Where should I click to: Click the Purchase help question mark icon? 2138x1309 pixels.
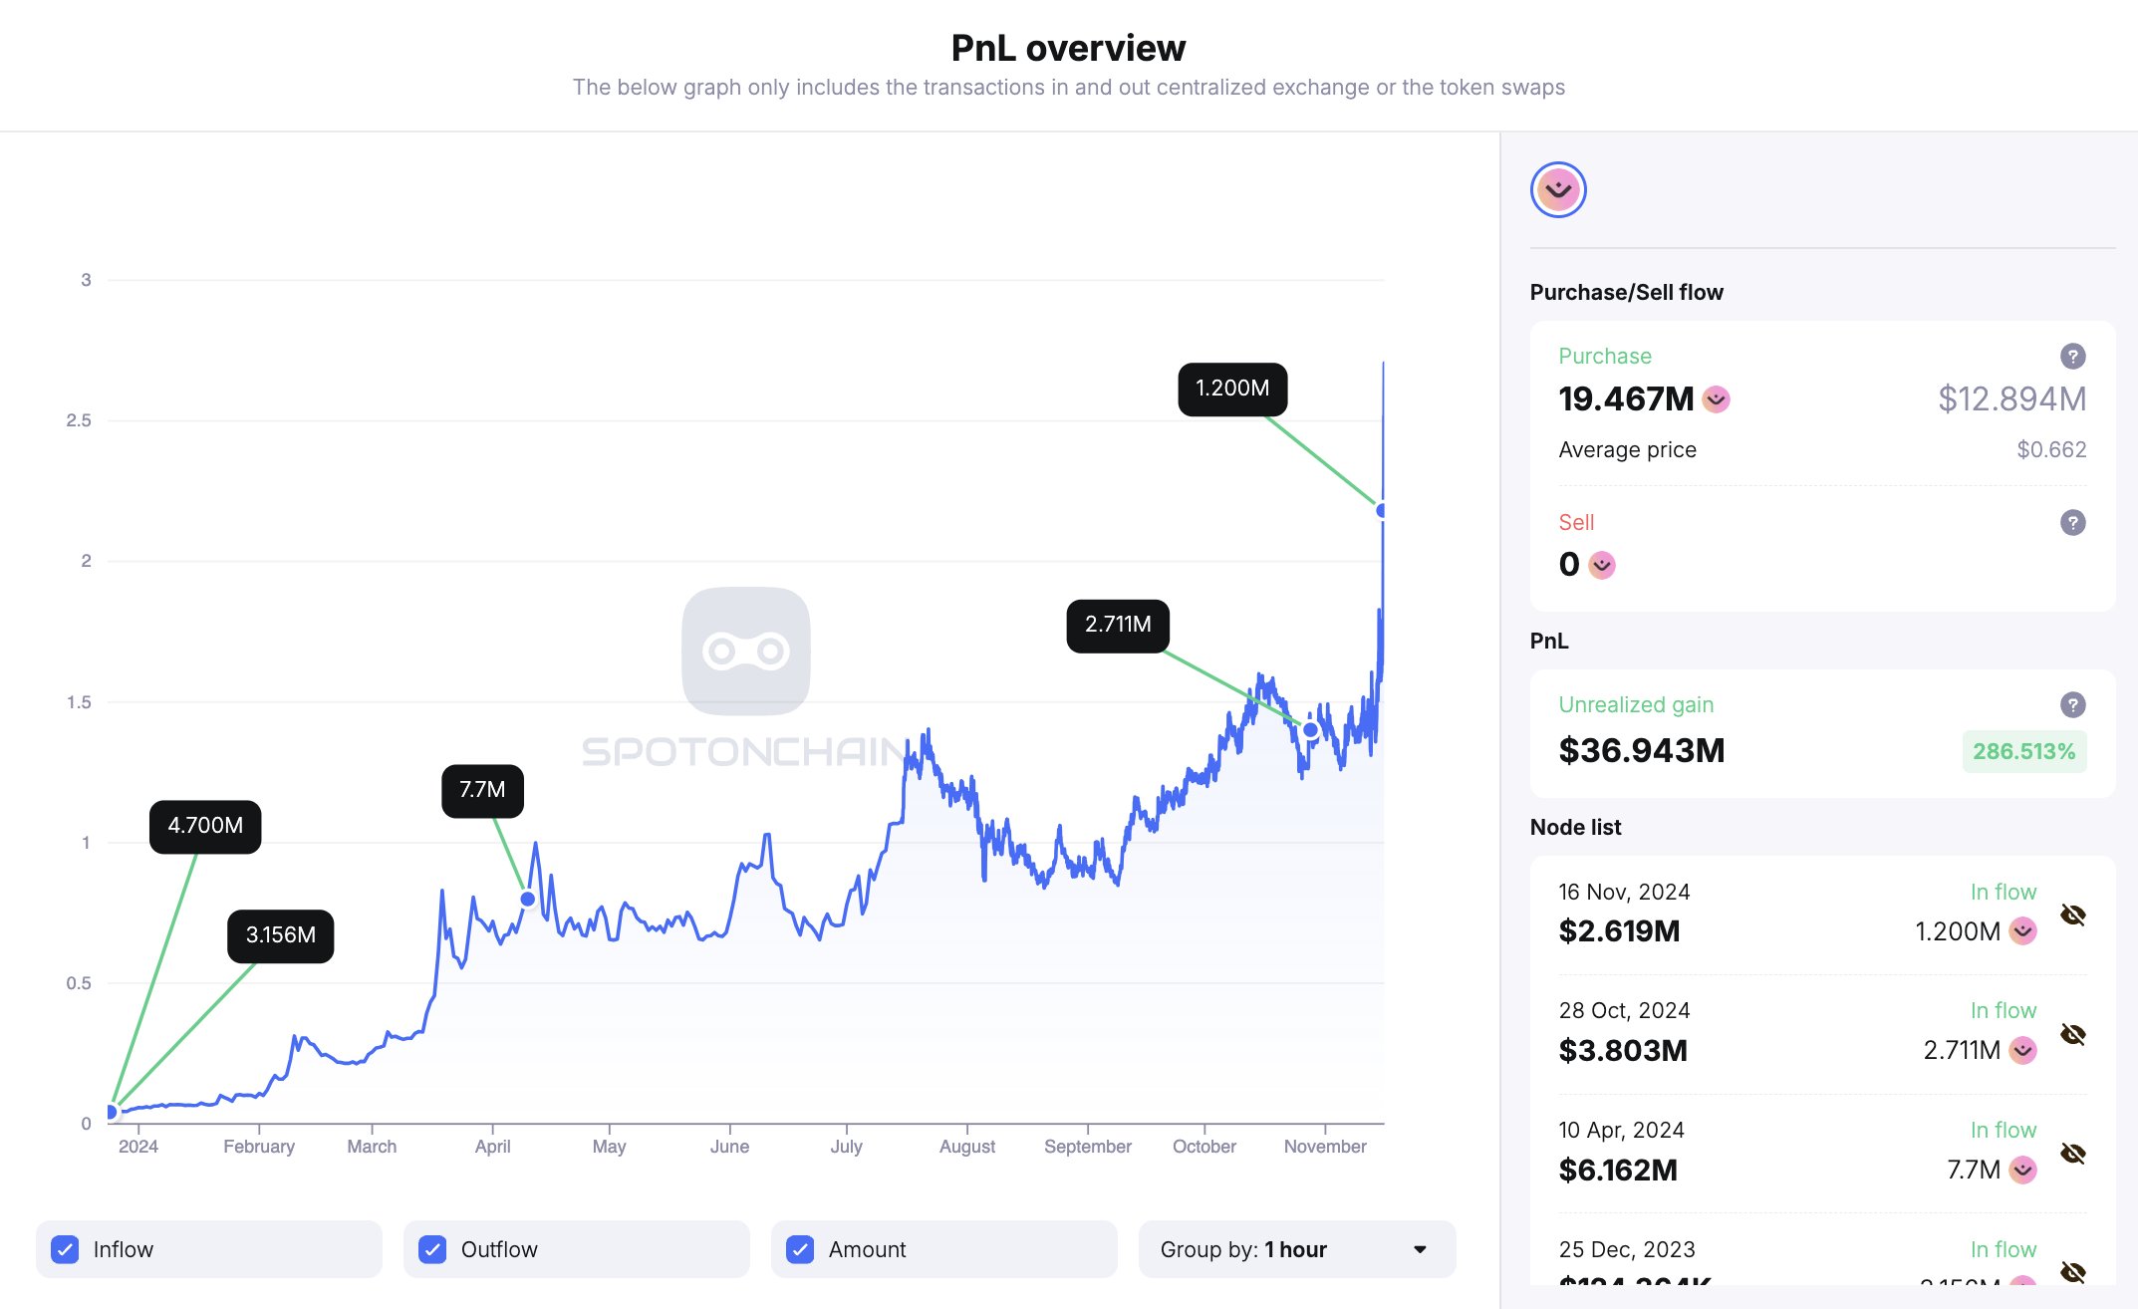pyautogui.click(x=2072, y=356)
